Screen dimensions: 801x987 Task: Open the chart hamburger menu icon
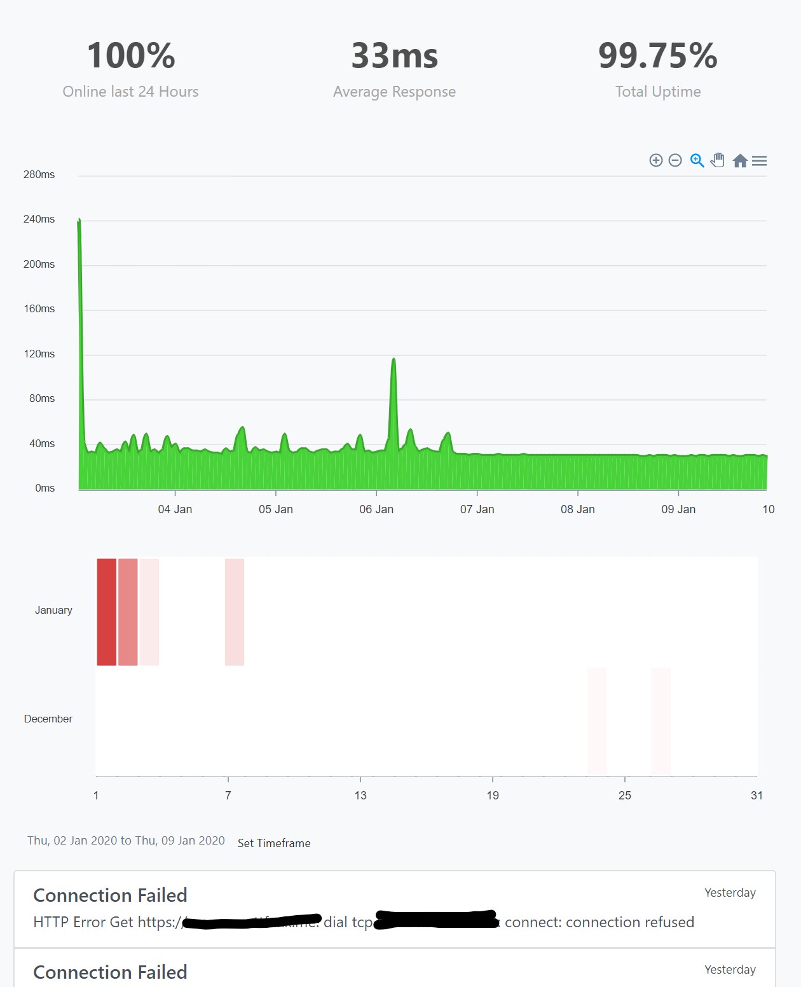[760, 160]
